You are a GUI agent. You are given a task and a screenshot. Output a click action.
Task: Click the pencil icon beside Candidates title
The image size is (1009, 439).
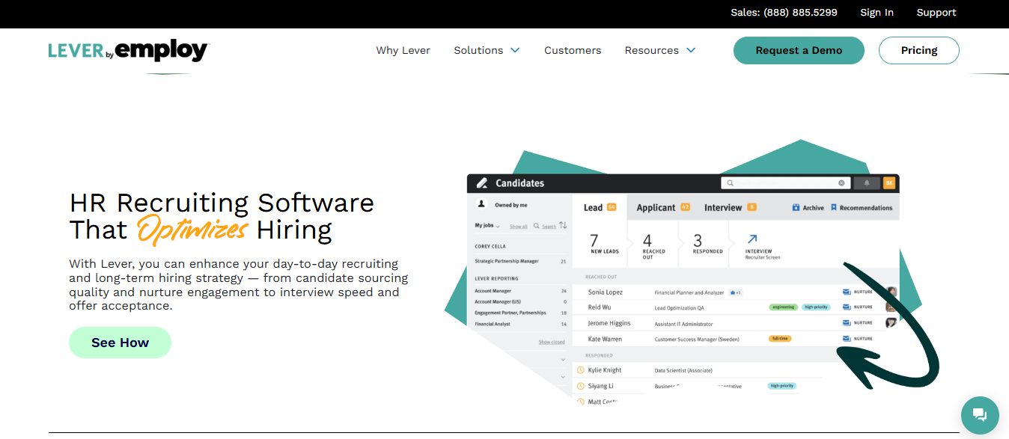(x=481, y=183)
